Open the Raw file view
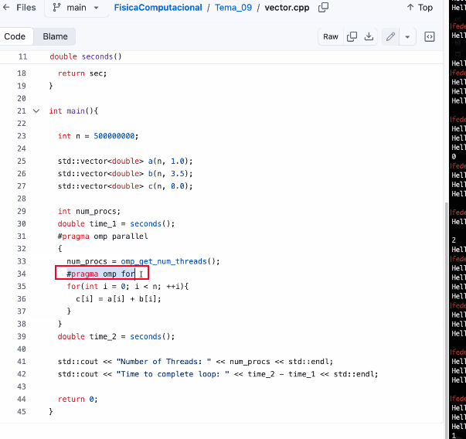466x439 pixels. coord(331,36)
